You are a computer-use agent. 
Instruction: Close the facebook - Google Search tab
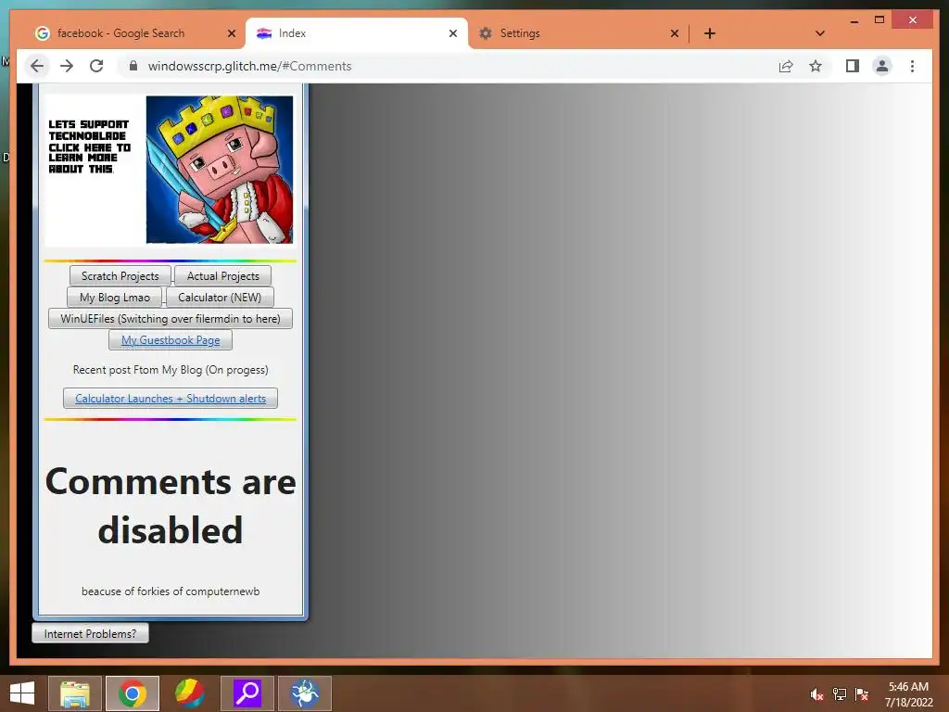coord(231,33)
